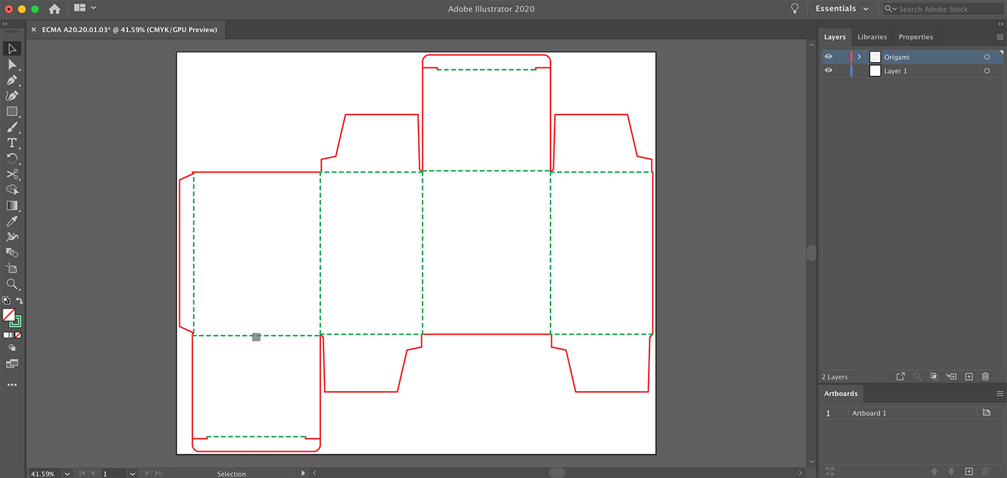Viewport: 1007px width, 478px height.
Task: Click the Home button
Action: pos(54,9)
